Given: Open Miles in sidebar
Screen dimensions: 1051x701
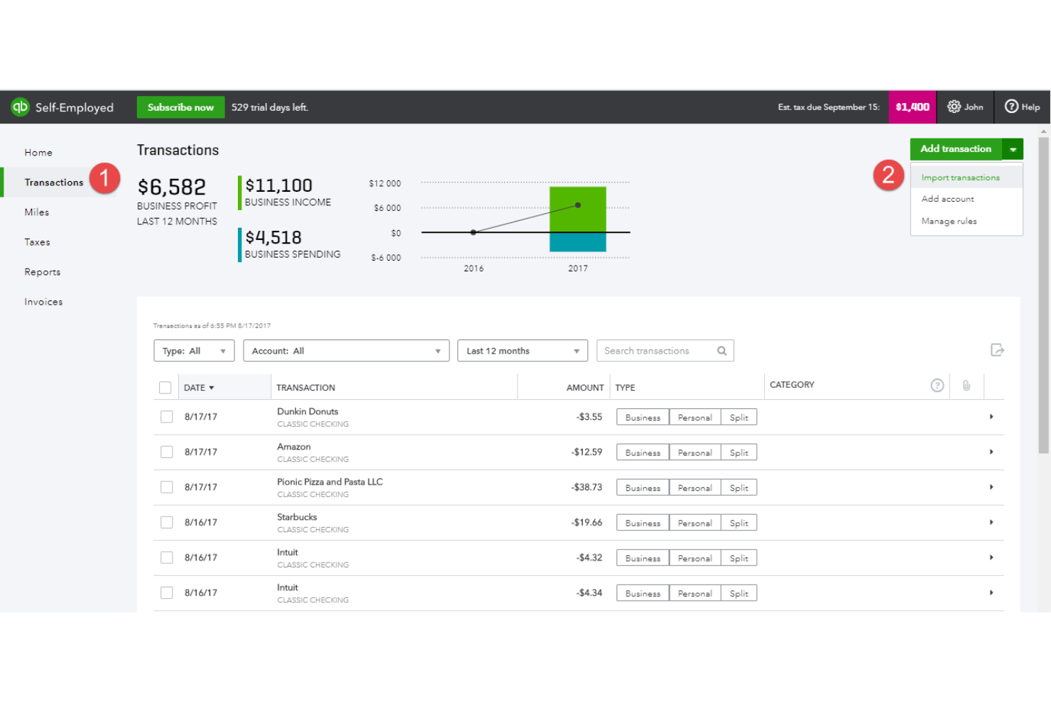Looking at the screenshot, I should click(37, 212).
